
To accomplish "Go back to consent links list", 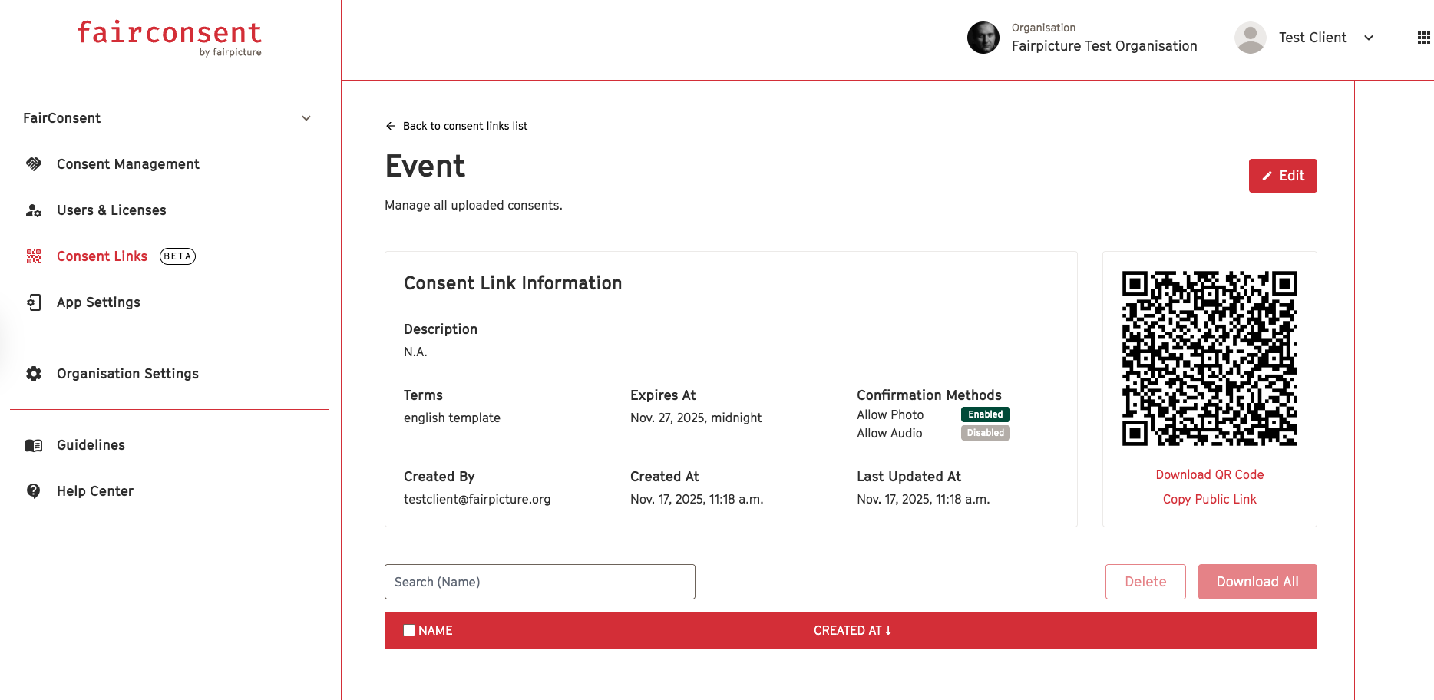I will coord(465,126).
